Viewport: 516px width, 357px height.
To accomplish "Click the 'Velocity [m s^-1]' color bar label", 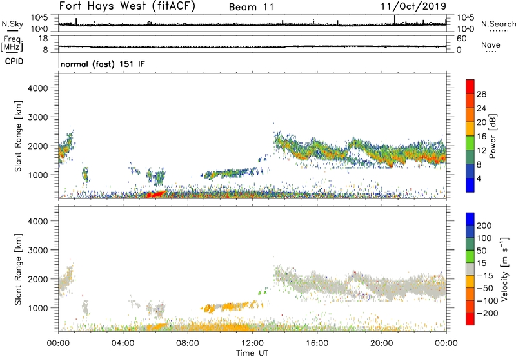I will click(505, 269).
